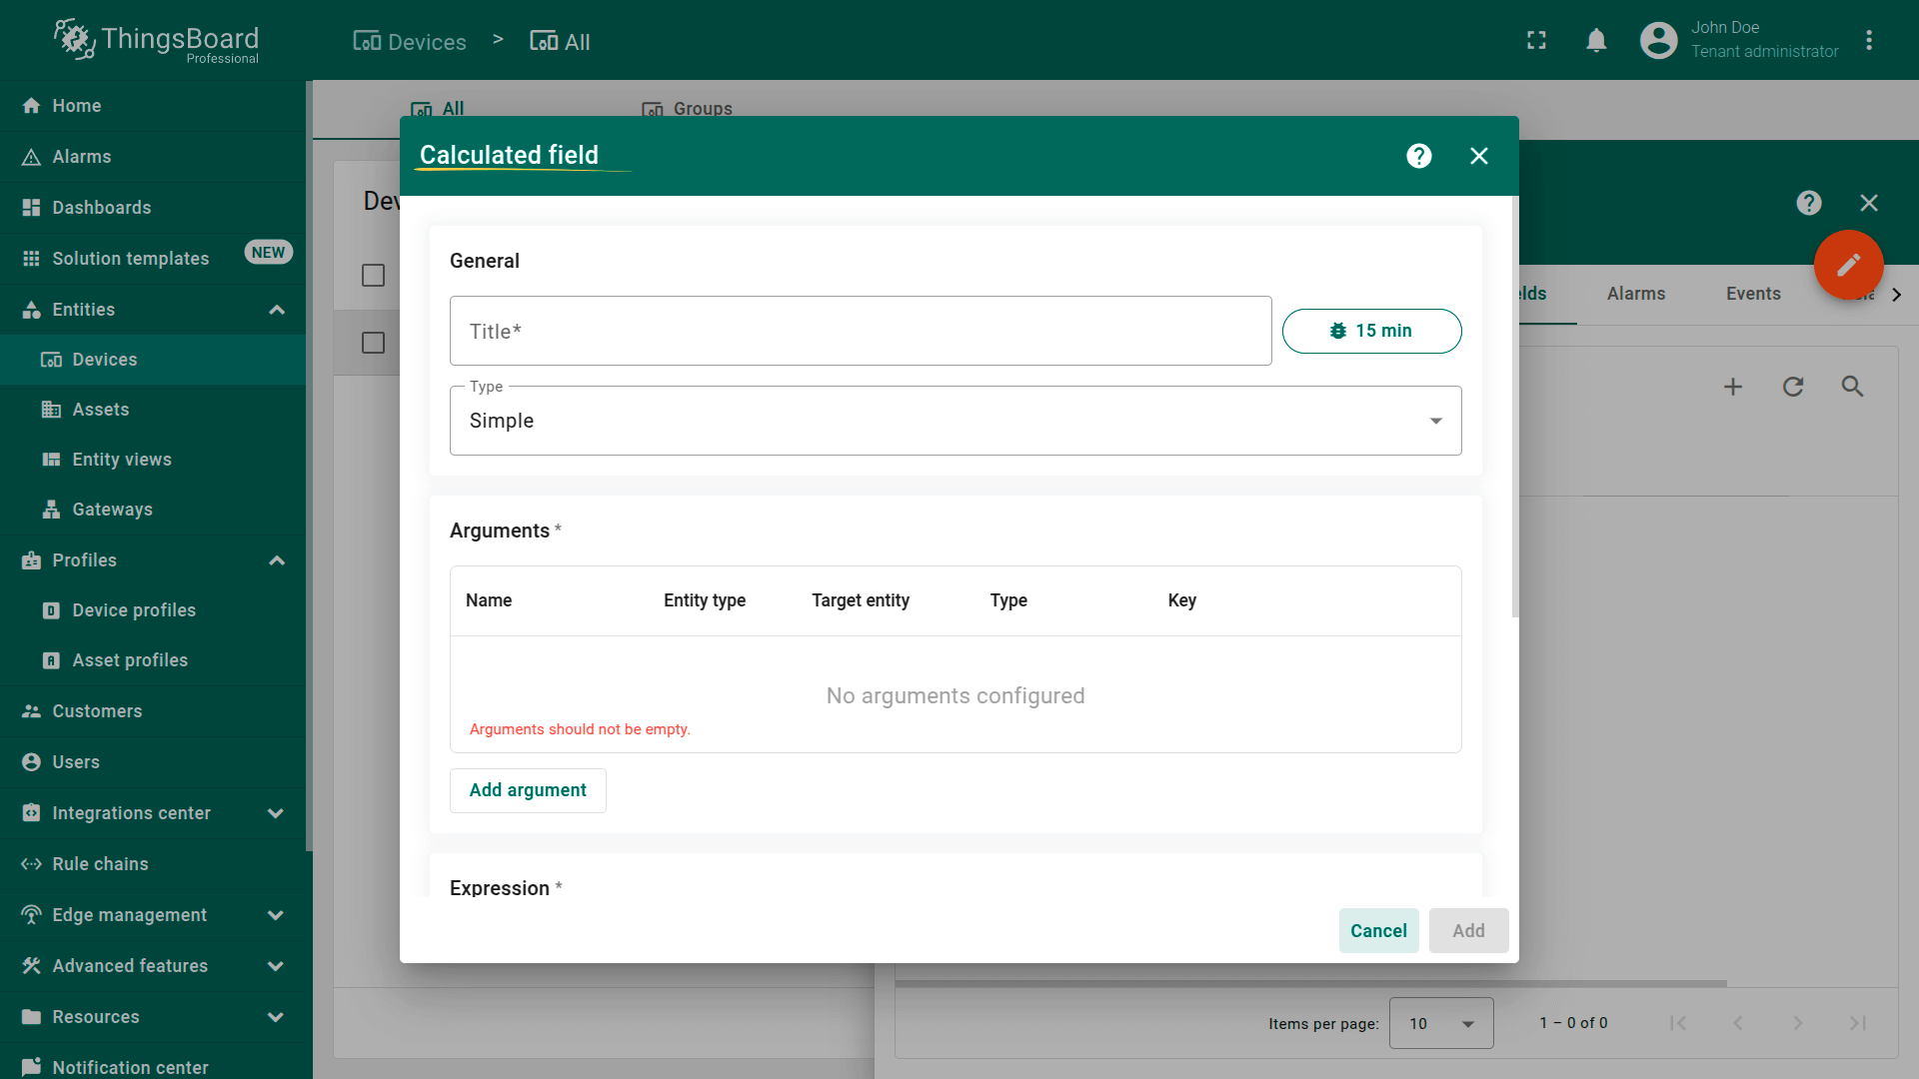
Task: Open the three-dot user menu
Action: [1868, 41]
